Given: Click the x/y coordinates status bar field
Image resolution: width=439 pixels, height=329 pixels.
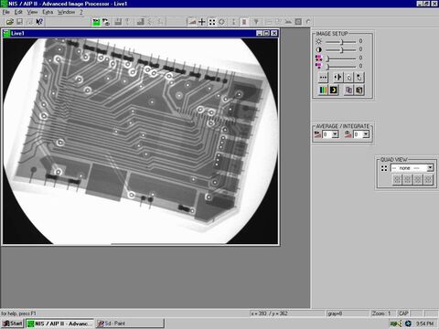Looking at the screenshot, I should click(287, 313).
